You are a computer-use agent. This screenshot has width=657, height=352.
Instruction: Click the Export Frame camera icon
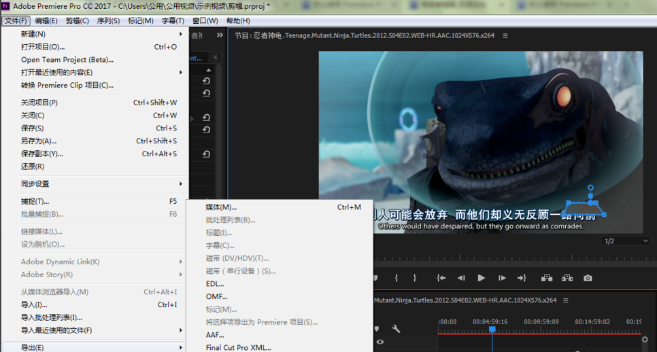[588, 278]
